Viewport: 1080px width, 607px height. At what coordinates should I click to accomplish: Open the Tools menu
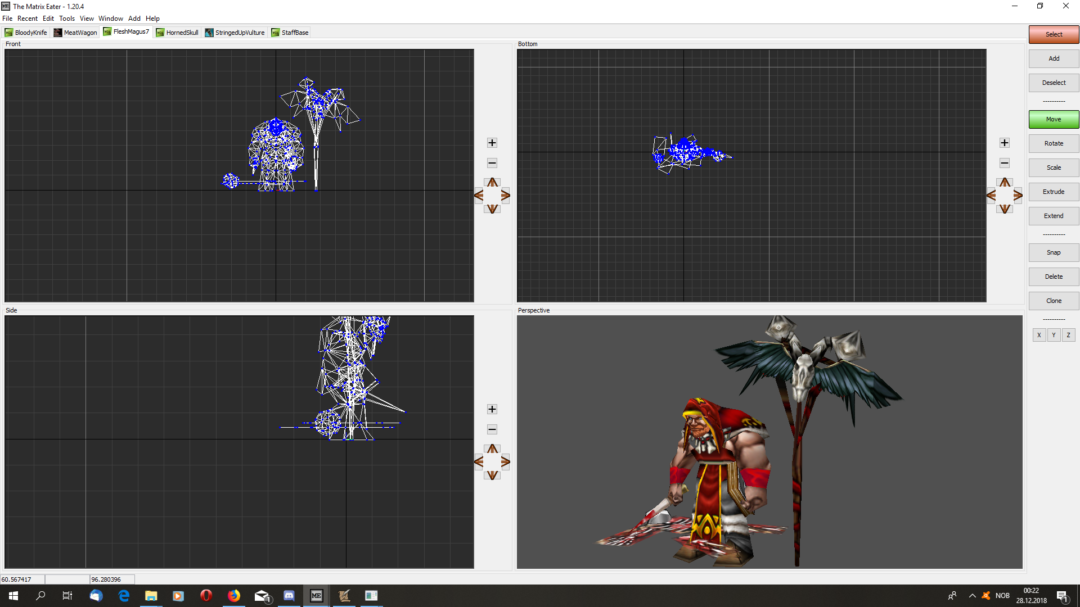click(x=67, y=19)
